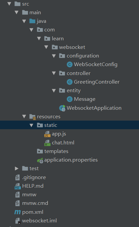
Task: Select the mvnw.cmd file
Action: tap(32, 203)
